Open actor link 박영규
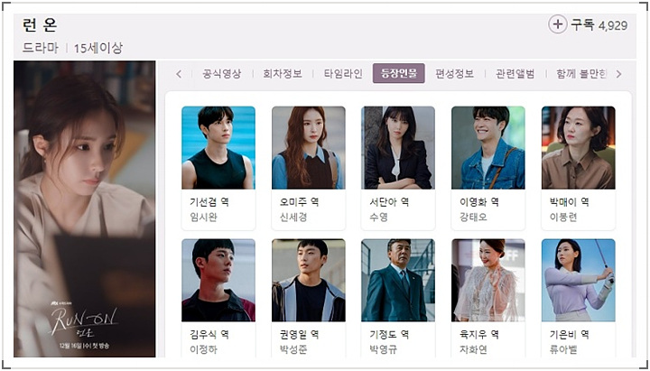The height and width of the screenshot is (371, 650). 384,349
